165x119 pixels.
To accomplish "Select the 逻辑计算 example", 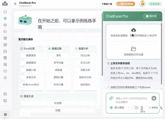I will click(x=59, y=77).
